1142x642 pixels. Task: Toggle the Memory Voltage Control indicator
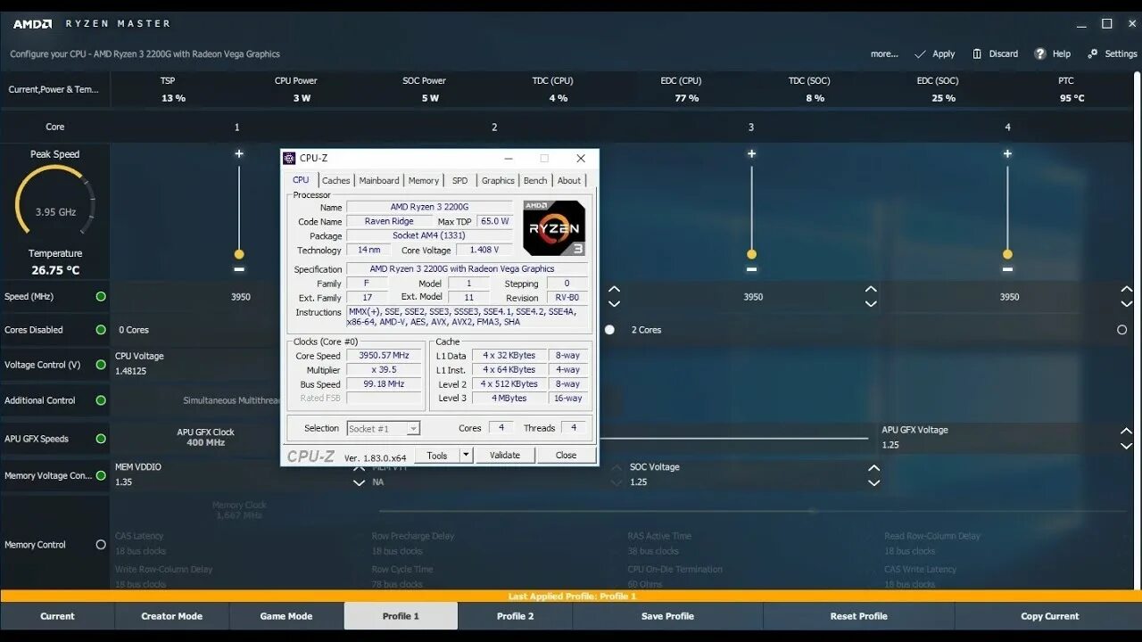tap(101, 475)
